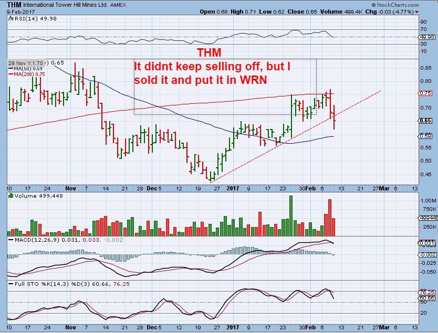The height and width of the screenshot is (333, 438).
Task: Click the RSI line icon beside RSI(14)
Action: (11, 18)
